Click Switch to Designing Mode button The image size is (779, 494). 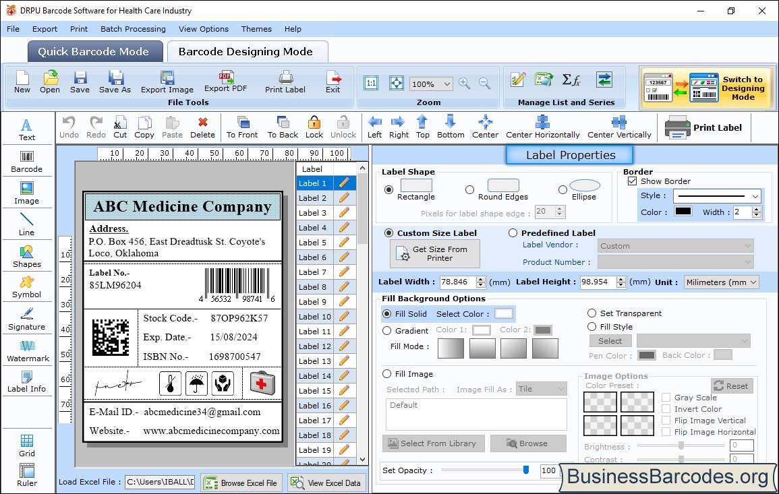708,88
